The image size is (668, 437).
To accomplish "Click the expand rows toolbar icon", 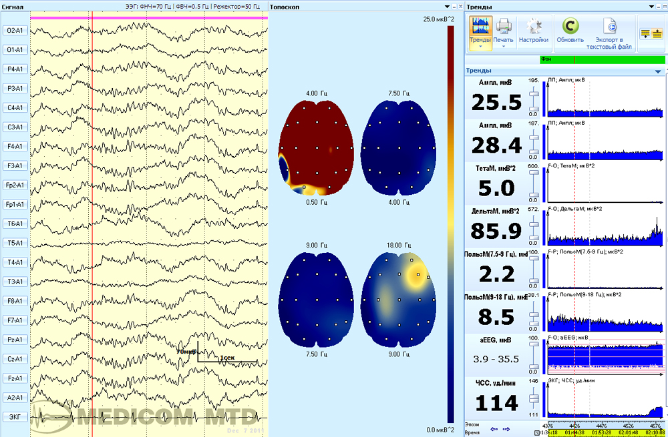I will [x=657, y=35].
